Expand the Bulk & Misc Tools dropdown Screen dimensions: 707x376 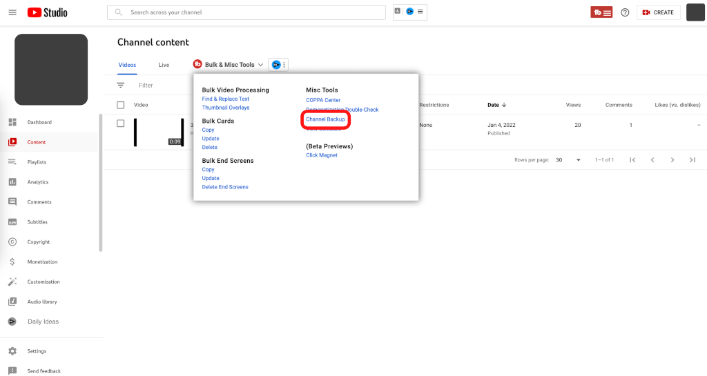tap(229, 65)
